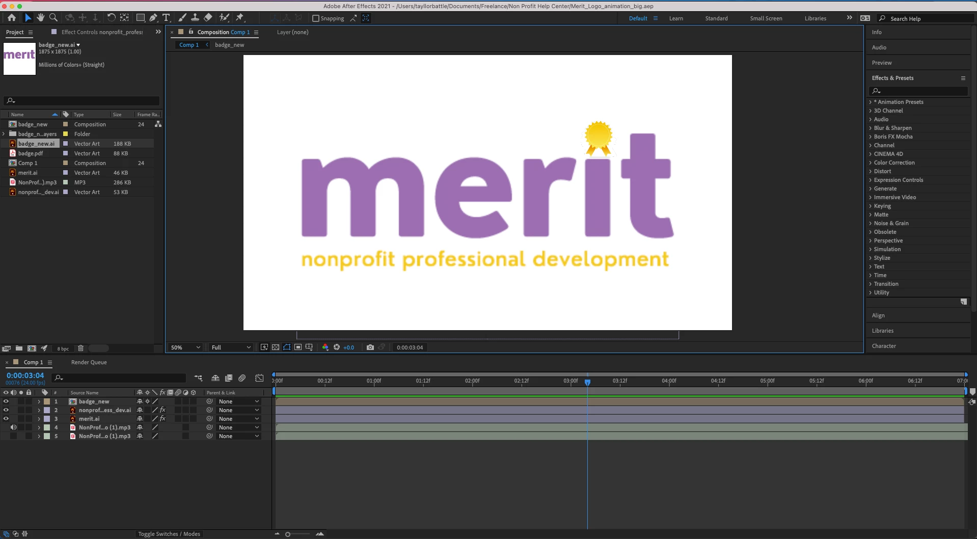Select the Eraser tool

[x=208, y=18]
